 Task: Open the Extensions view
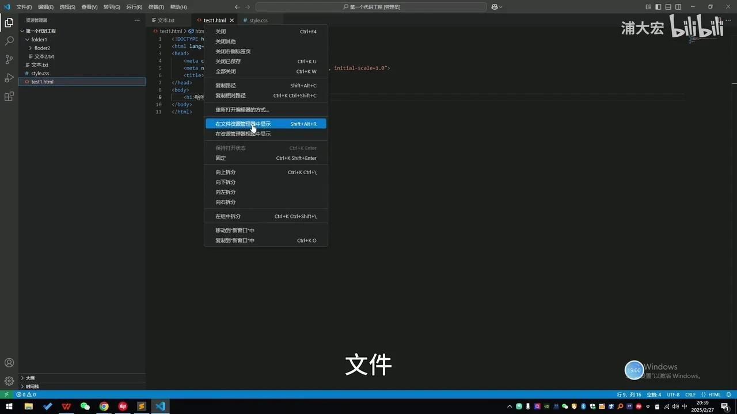[9, 96]
